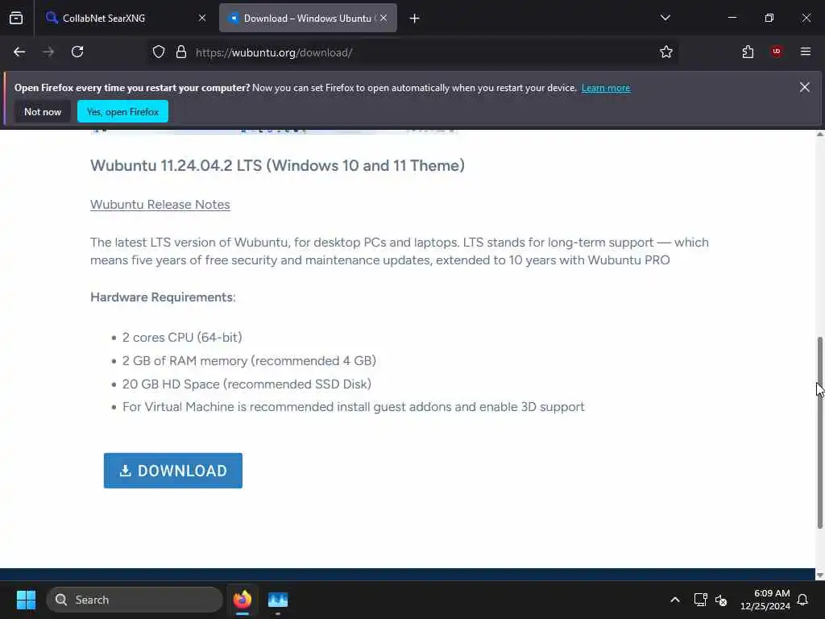
Task: Follow the Learn more link
Action: [x=606, y=88]
